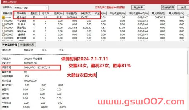The height and width of the screenshot is (110, 189).
Task: Open the 评测条件 dropdown arrow
Action: [47, 8]
